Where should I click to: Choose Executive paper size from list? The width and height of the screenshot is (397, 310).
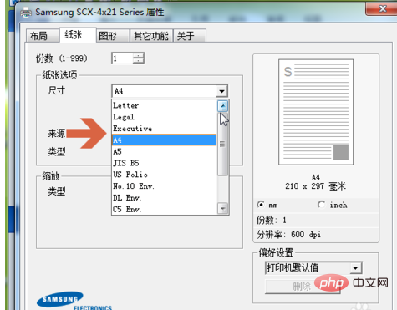point(165,129)
